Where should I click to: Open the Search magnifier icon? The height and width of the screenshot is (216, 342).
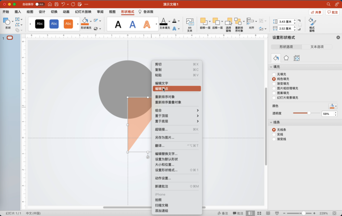tap(328, 4)
